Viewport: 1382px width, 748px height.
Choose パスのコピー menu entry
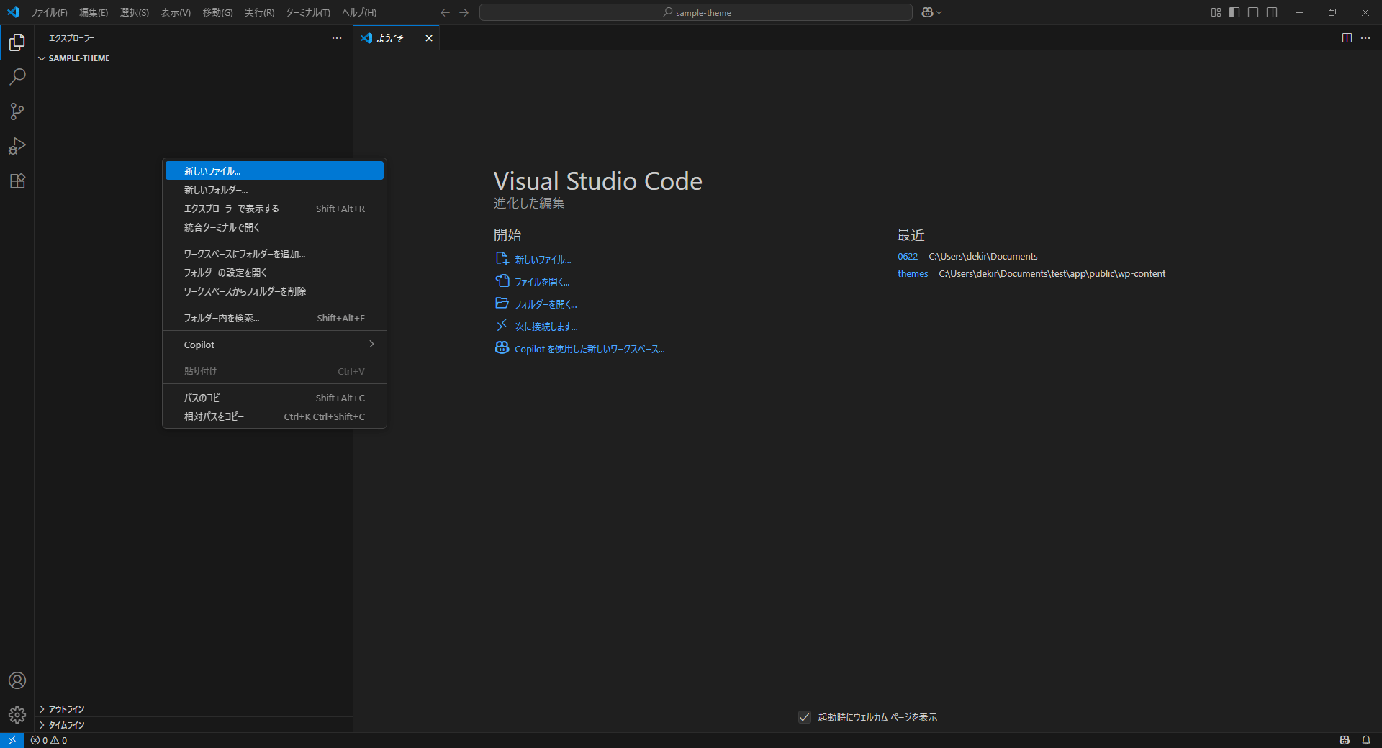(274, 398)
